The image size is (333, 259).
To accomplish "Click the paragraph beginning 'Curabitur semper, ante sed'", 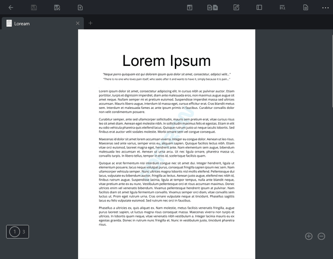I will [166, 126].
